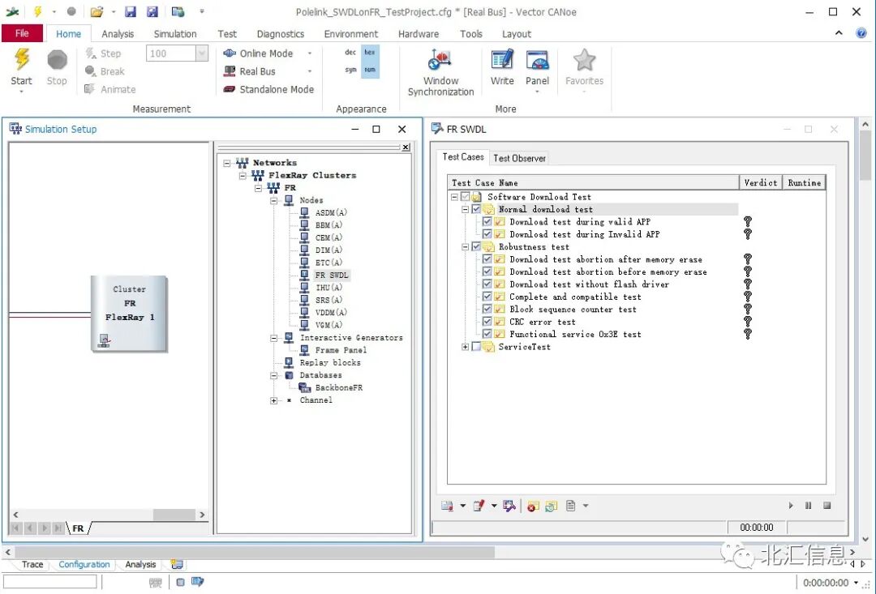Screen dimensions: 876x594
Task: Click the stop square button in FR SWDL
Action: pyautogui.click(x=827, y=505)
